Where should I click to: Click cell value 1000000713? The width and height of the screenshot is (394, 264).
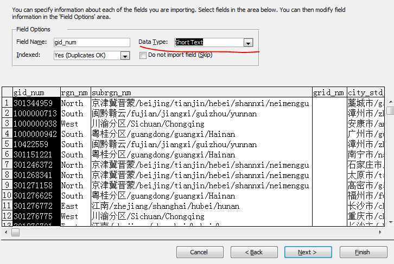point(36,113)
